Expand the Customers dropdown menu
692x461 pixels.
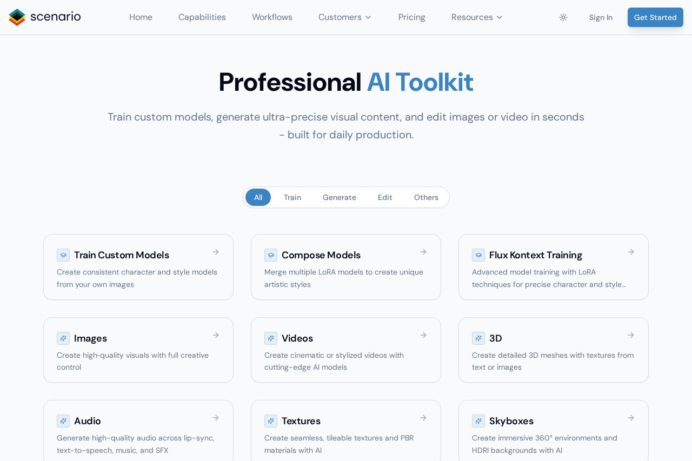(345, 17)
